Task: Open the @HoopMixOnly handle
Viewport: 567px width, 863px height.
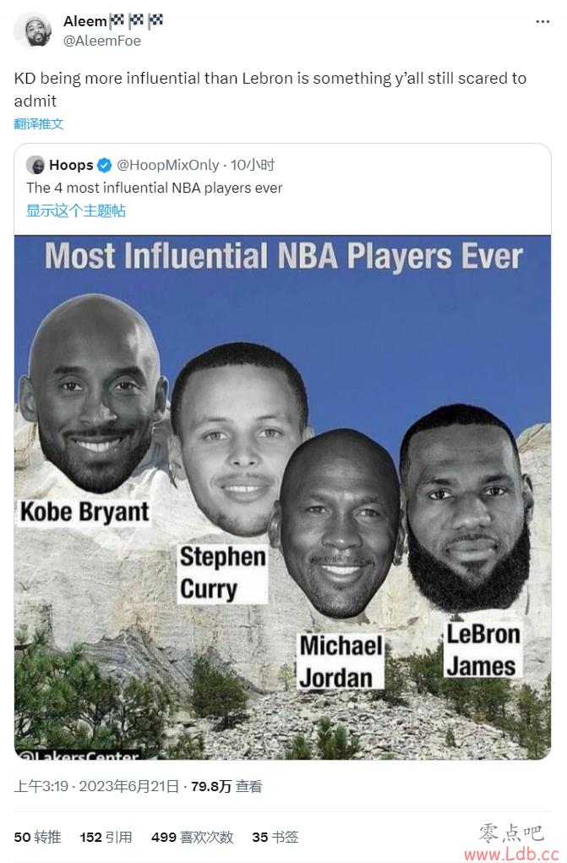Action: point(168,165)
